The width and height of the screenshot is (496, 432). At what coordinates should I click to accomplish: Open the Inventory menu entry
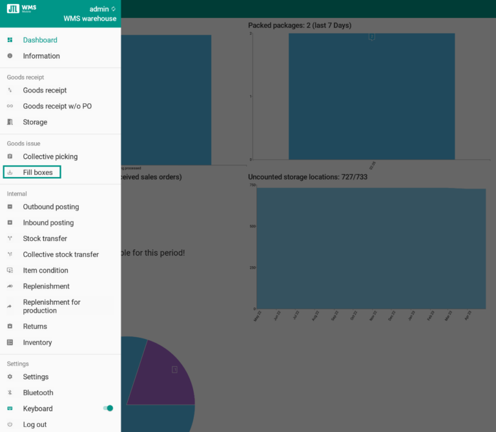click(37, 342)
